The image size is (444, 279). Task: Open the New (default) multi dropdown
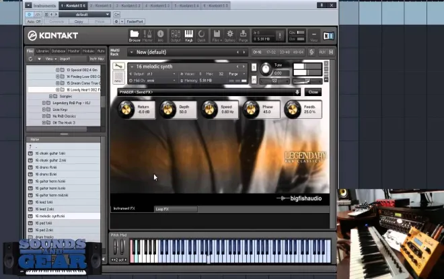[x=131, y=52]
